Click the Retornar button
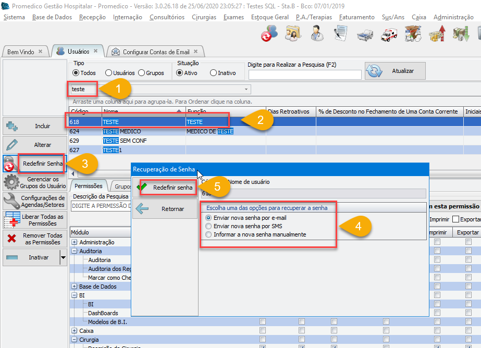 [166, 209]
